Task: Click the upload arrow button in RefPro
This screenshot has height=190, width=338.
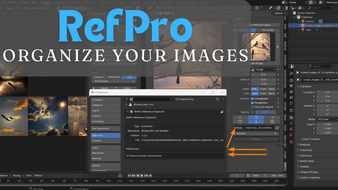Action: pyautogui.click(x=256, y=117)
